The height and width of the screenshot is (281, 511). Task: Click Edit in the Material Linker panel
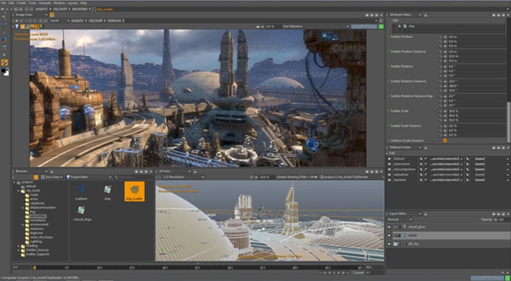pos(392,153)
